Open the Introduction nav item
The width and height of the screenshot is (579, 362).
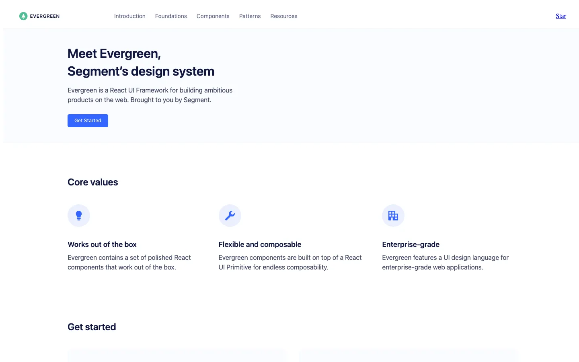pyautogui.click(x=130, y=16)
